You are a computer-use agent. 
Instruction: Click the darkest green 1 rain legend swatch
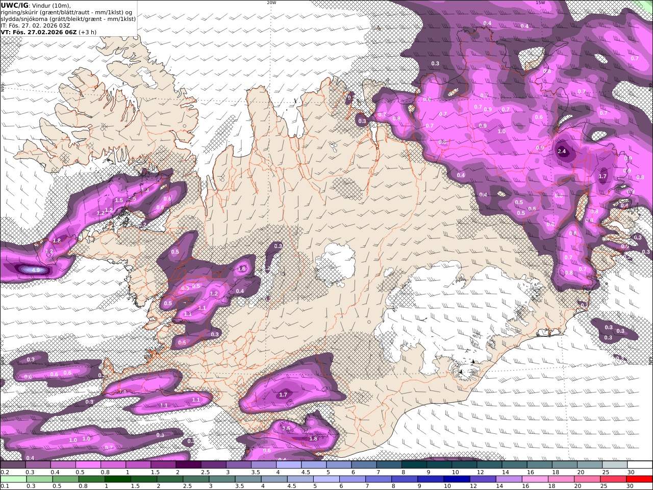coord(118,479)
